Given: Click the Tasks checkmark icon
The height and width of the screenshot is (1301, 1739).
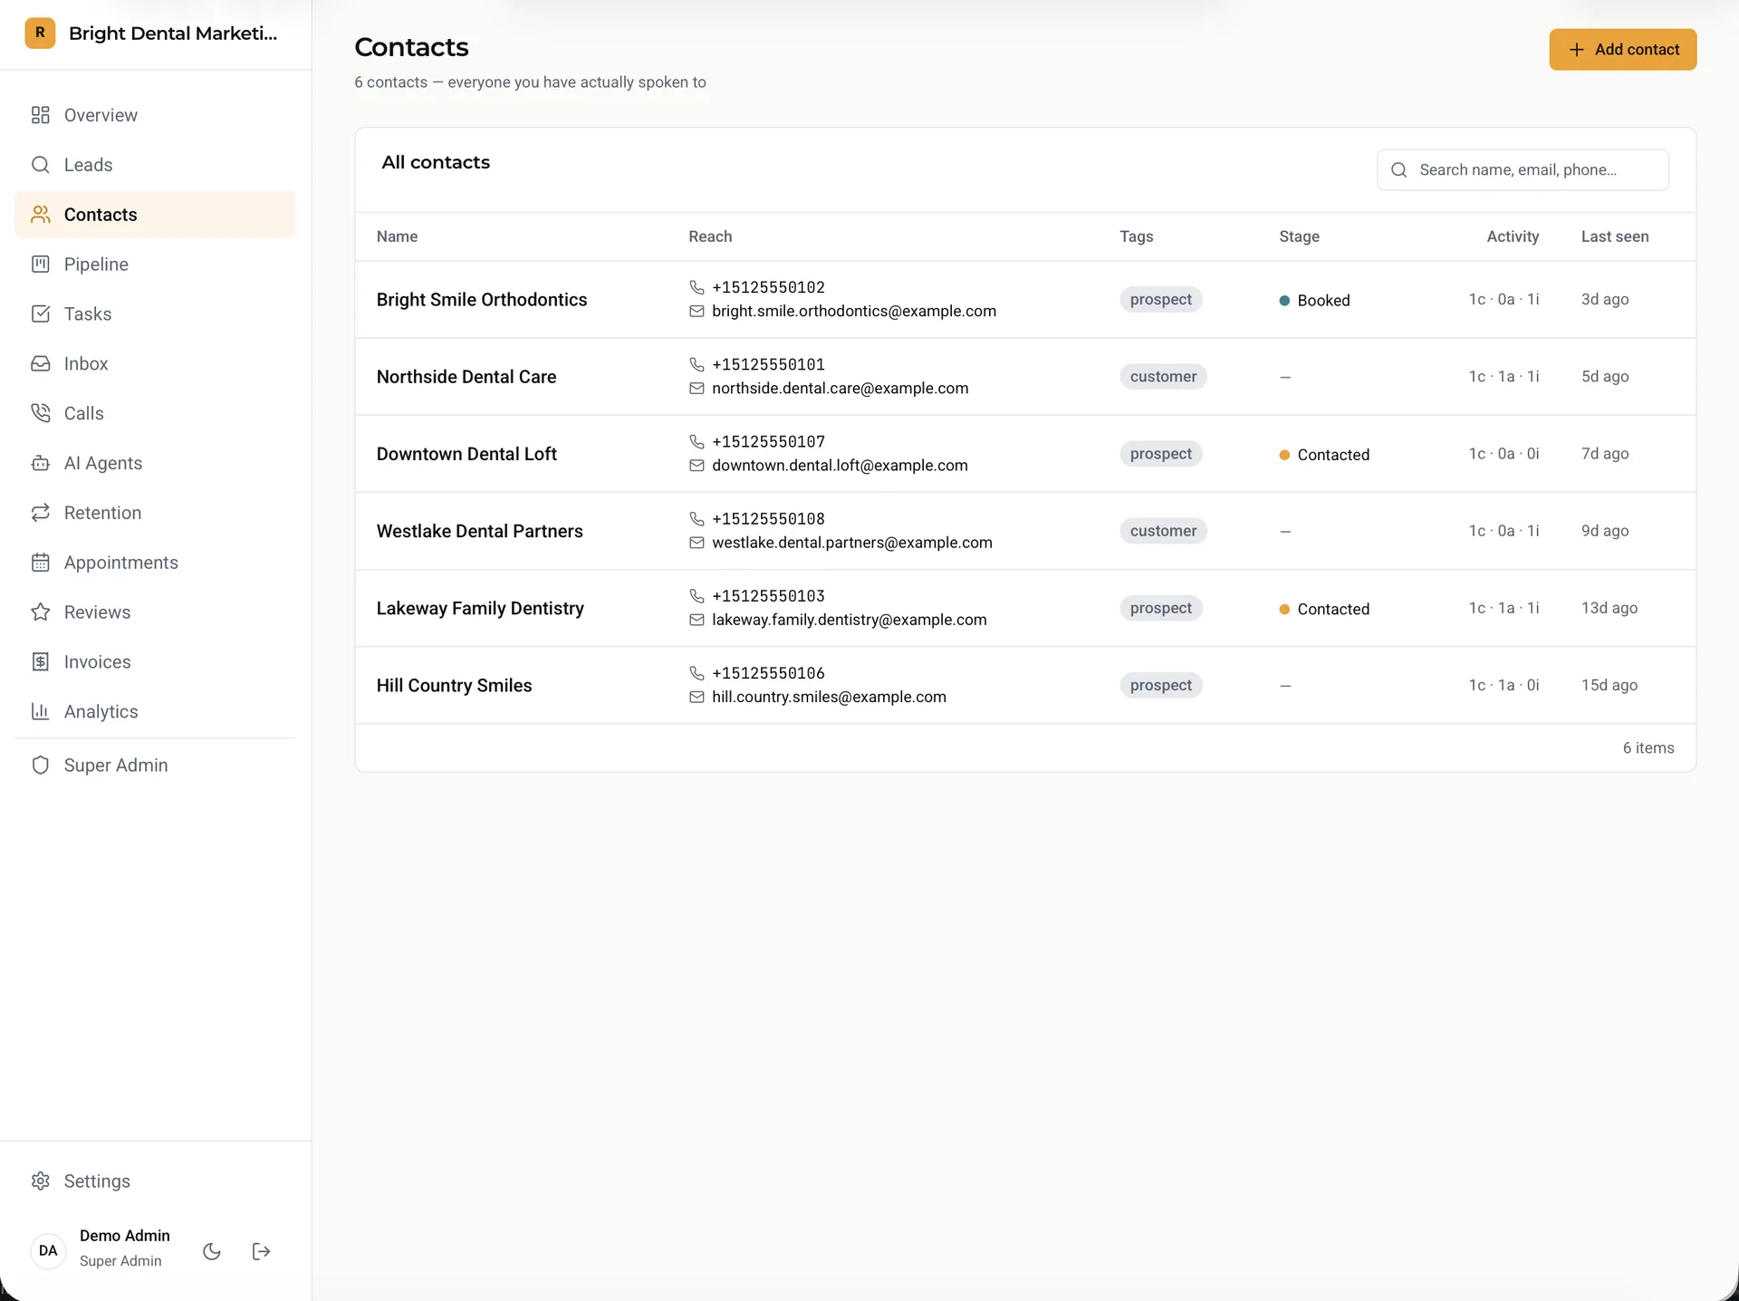Looking at the screenshot, I should (40, 313).
